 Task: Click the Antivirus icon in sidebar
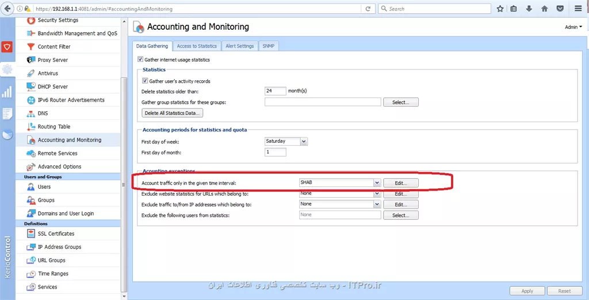click(31, 73)
